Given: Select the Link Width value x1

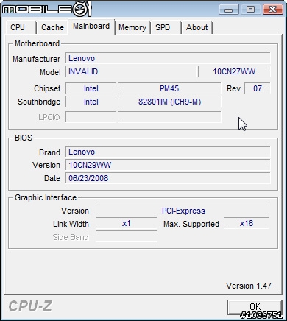Looking at the screenshot, I should (127, 224).
